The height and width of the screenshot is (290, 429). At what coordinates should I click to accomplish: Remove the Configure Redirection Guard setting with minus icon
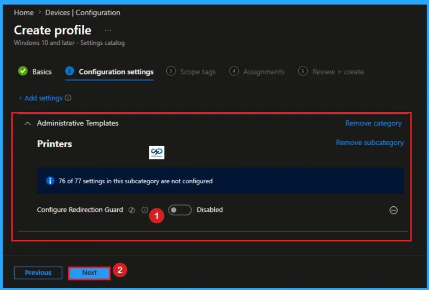393,210
